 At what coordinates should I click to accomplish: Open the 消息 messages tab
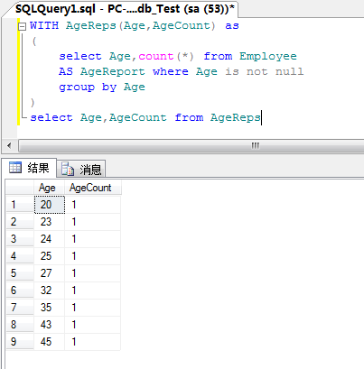(x=81, y=169)
